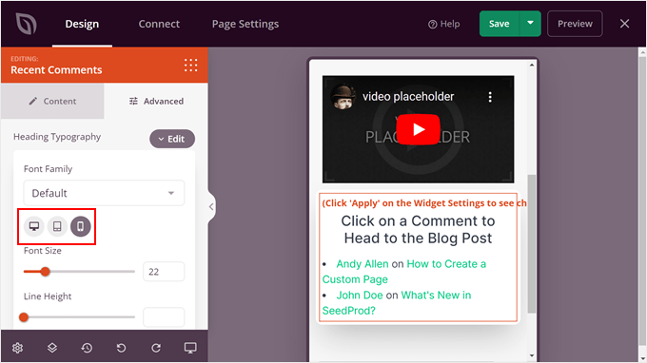Select desktop device font size icon
The height and width of the screenshot is (363, 647).
34,226
